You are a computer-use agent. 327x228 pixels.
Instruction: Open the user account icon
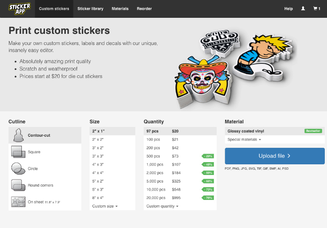click(x=303, y=8)
